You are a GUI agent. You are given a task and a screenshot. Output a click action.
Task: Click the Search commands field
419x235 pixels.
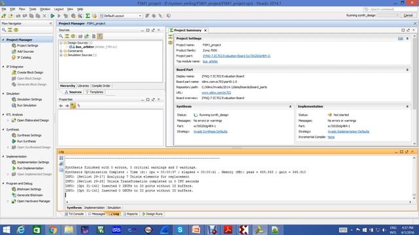tap(390, 9)
